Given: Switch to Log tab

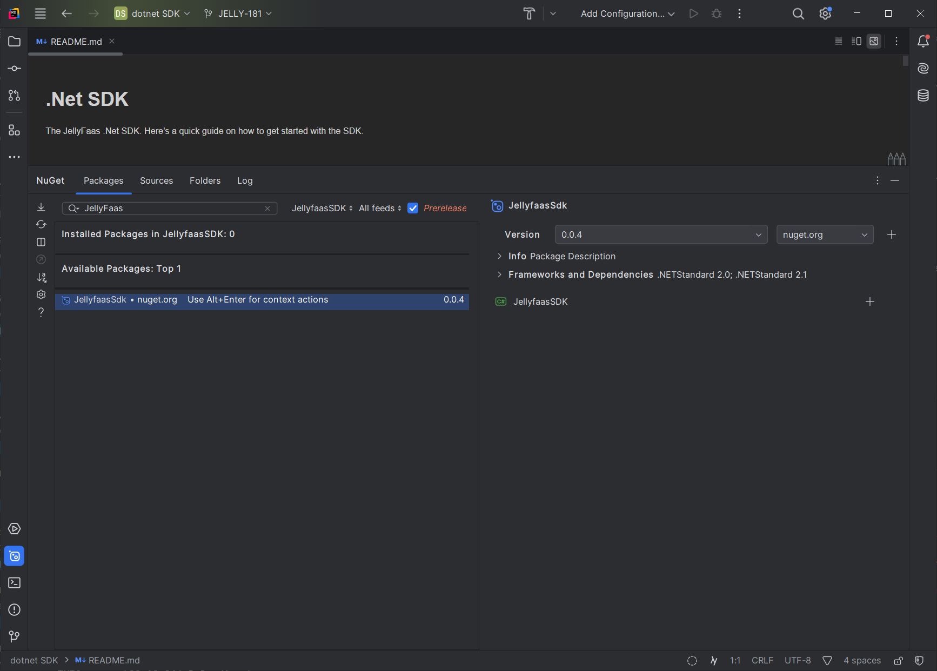Looking at the screenshot, I should click(x=245, y=180).
